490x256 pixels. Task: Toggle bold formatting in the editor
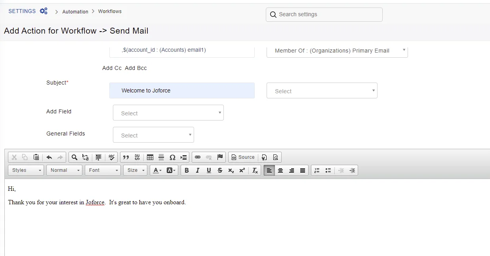tap(187, 170)
